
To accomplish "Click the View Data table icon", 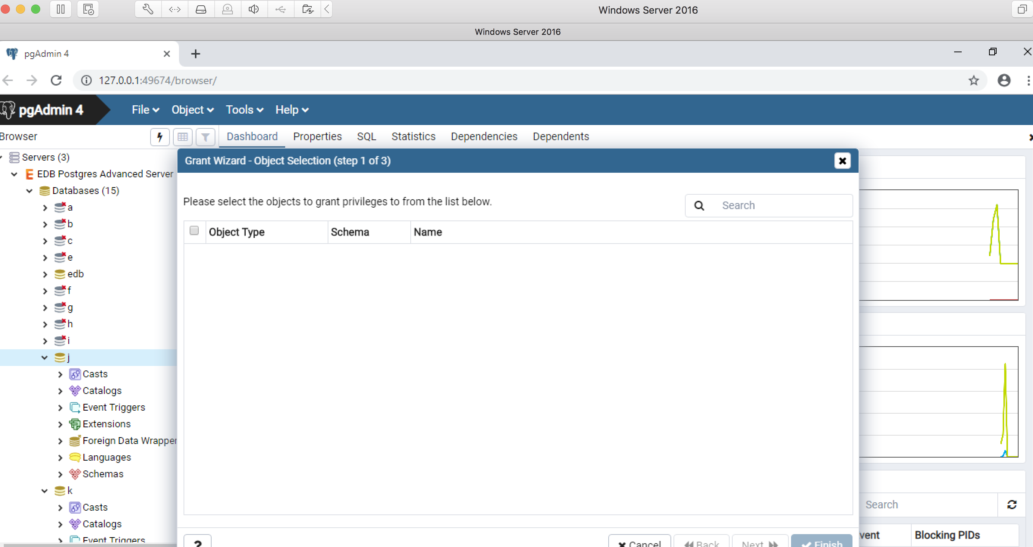I will [183, 137].
